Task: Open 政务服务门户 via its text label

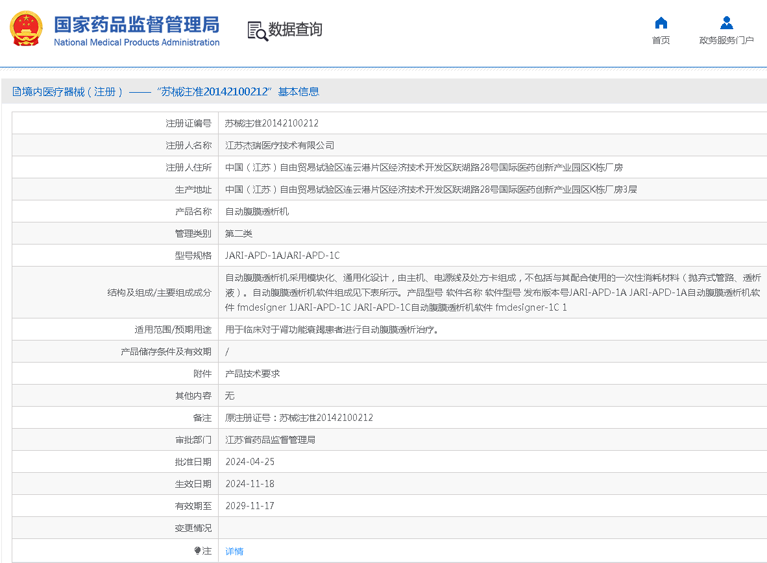Action: coord(726,40)
